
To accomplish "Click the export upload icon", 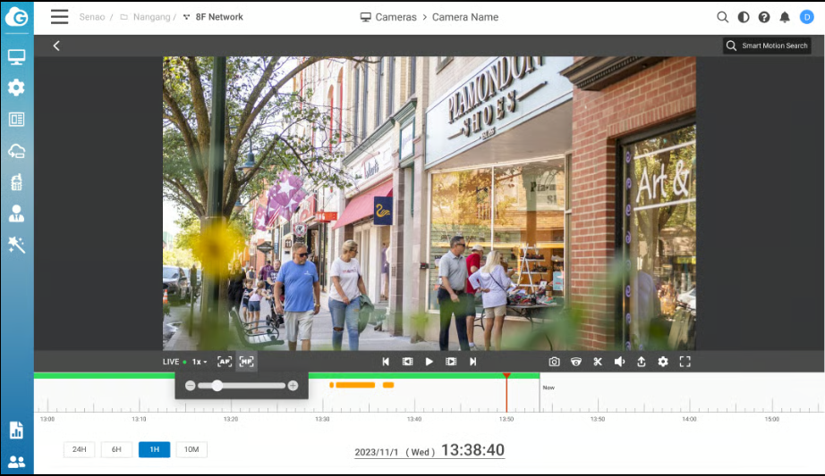I will coord(641,362).
